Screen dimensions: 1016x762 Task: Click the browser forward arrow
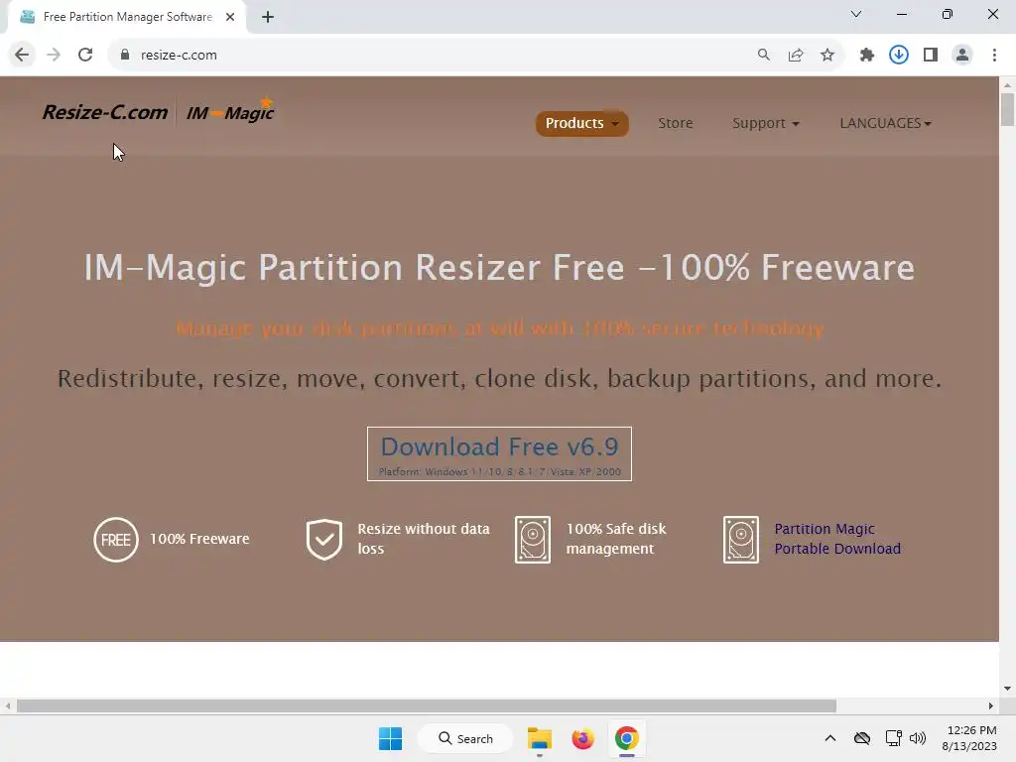54,56
